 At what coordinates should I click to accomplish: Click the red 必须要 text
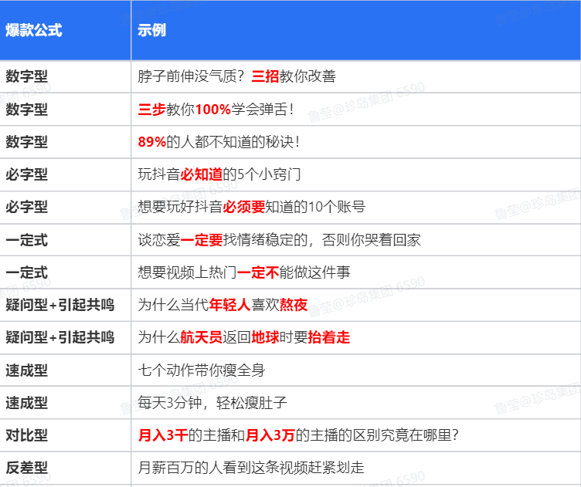[244, 207]
